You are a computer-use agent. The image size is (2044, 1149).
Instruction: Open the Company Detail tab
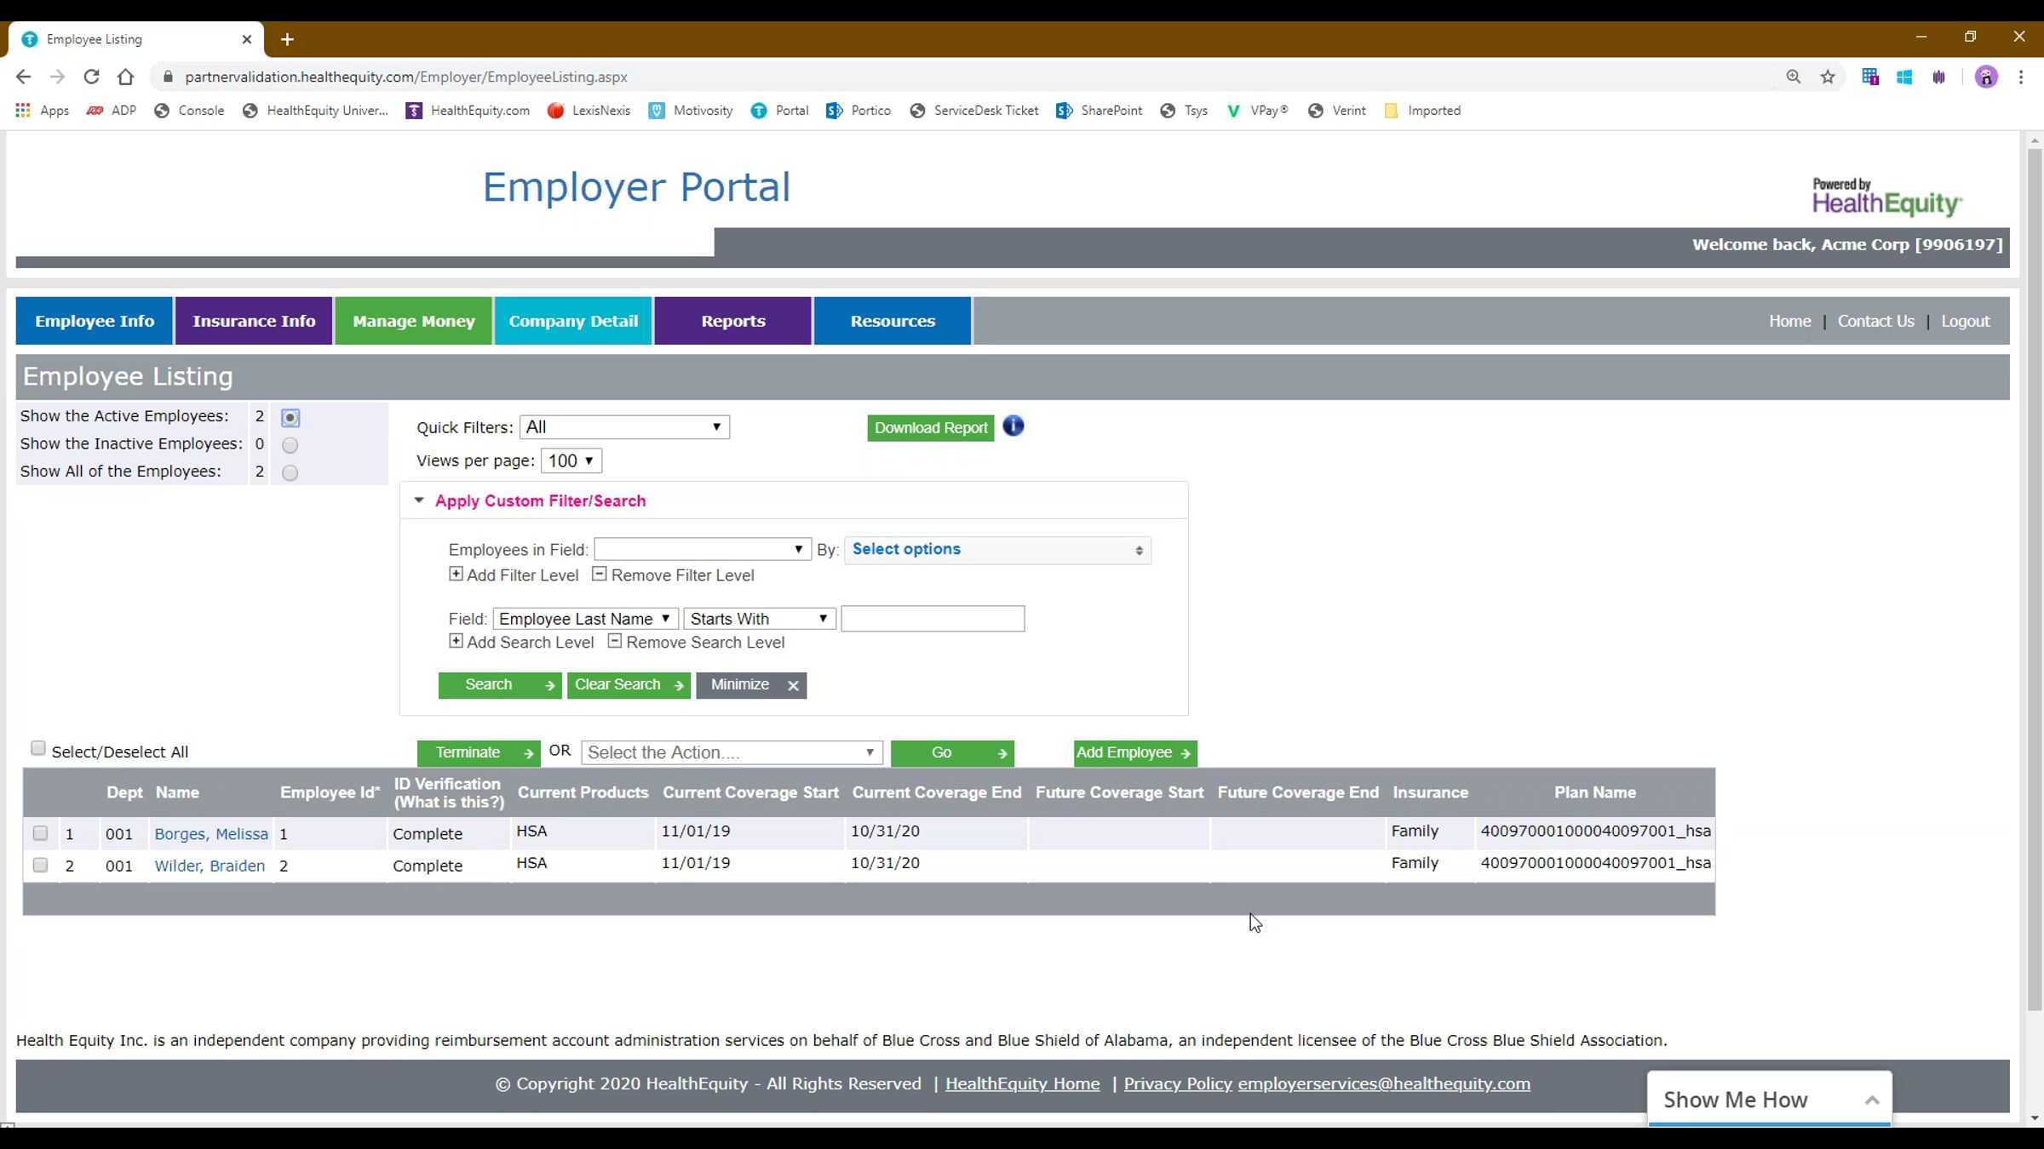pyautogui.click(x=573, y=321)
